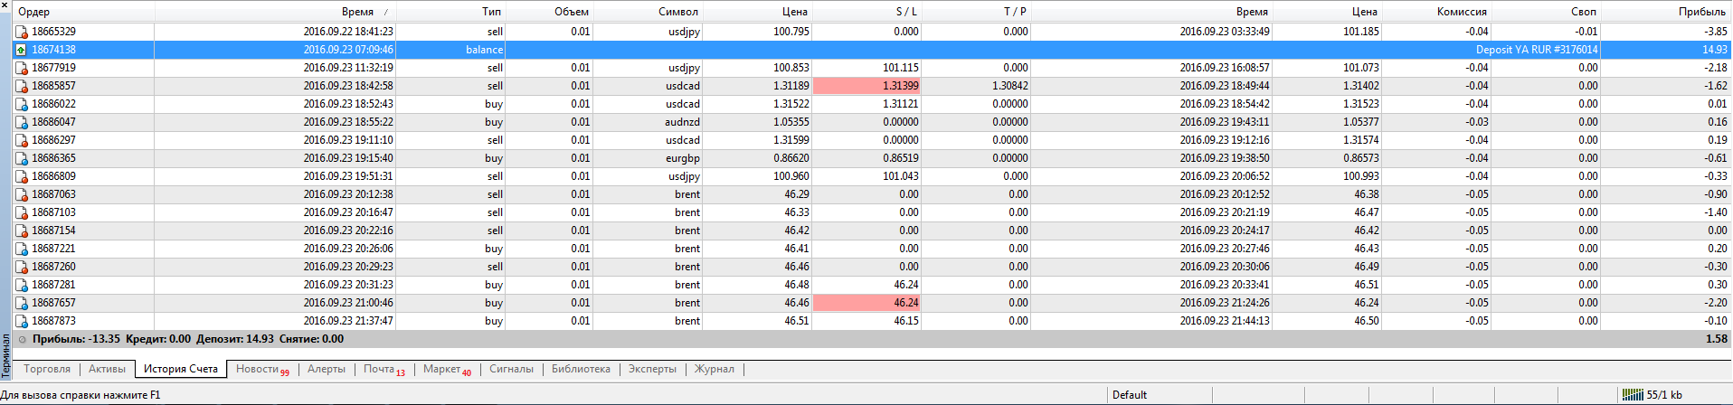This screenshot has width=1733, height=405.
Task: Click the balance profit value 14.93
Action: coord(1715,50)
